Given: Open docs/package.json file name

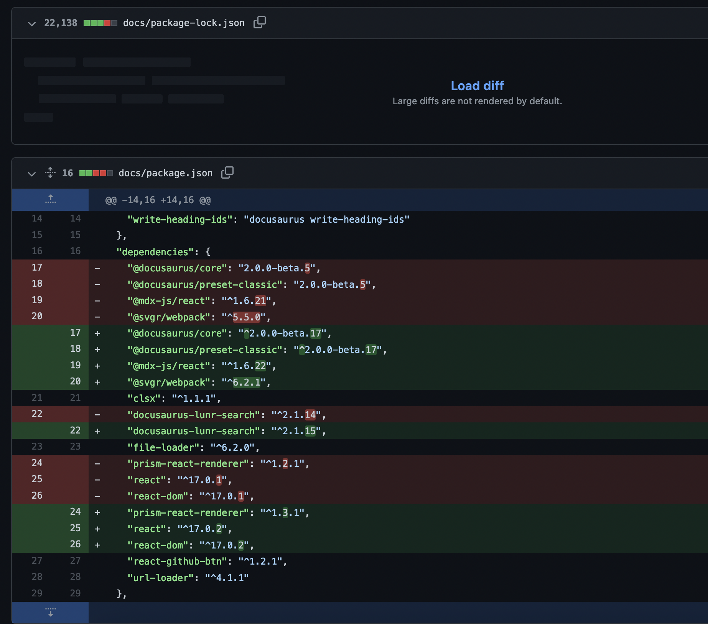Looking at the screenshot, I should click(166, 173).
